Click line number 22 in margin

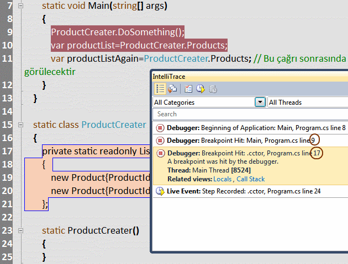[x=7, y=217]
